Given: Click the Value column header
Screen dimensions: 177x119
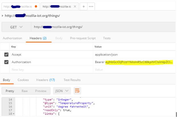Looking at the screenshot, I should (98, 47).
